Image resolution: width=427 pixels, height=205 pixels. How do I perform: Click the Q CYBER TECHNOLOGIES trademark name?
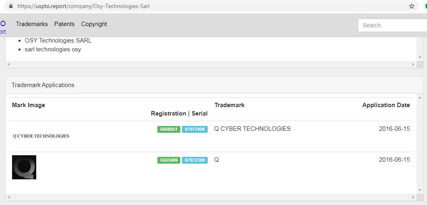[252, 129]
